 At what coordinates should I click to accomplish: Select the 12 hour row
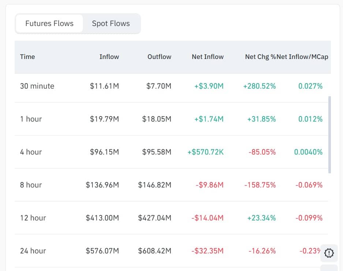(x=33, y=218)
